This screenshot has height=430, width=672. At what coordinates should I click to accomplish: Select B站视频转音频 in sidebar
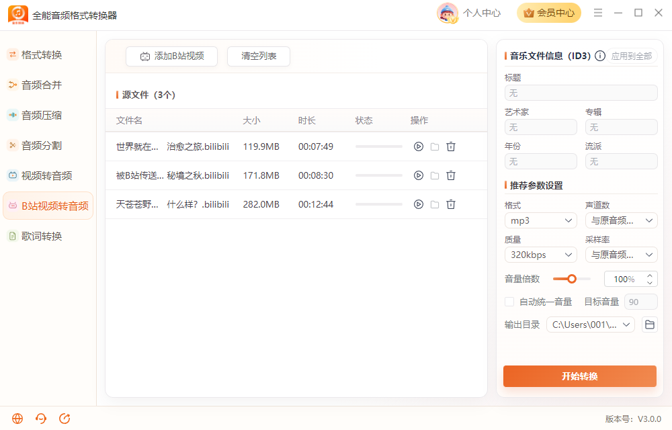pos(48,206)
